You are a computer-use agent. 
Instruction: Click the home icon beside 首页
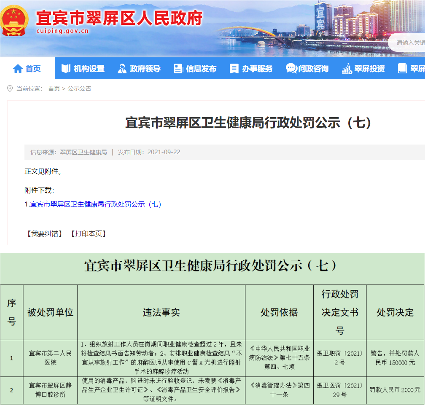coord(18,69)
